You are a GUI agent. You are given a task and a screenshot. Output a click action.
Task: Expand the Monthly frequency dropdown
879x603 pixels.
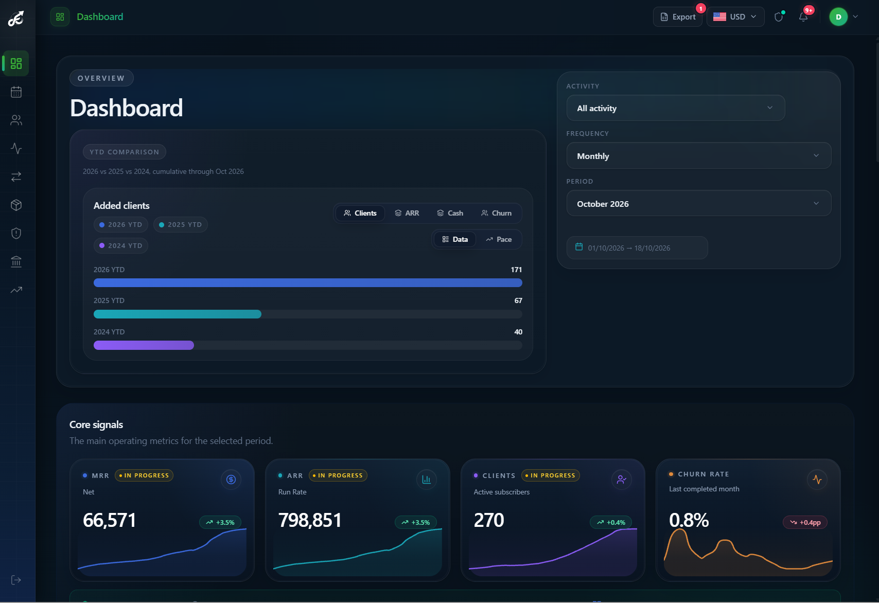pos(699,155)
